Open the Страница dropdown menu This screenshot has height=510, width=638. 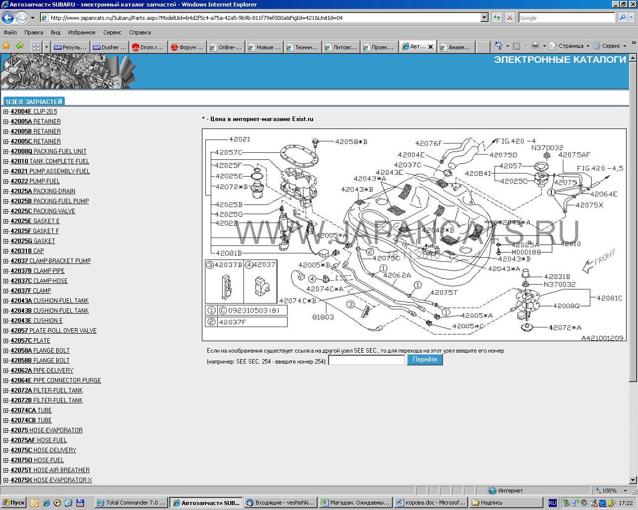573,46
